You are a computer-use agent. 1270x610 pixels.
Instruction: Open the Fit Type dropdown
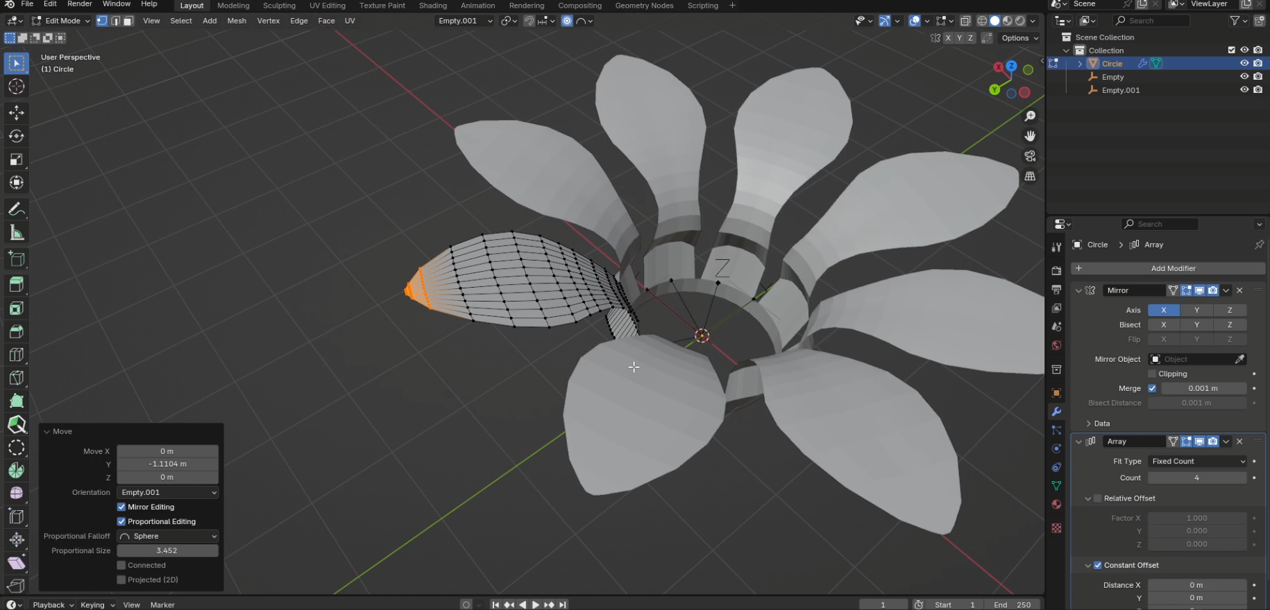1197,461
